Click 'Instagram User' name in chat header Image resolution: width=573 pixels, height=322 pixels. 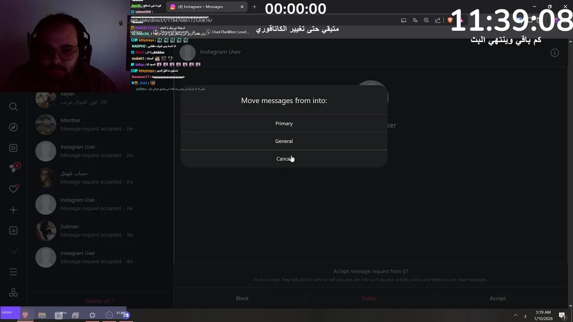click(x=220, y=52)
